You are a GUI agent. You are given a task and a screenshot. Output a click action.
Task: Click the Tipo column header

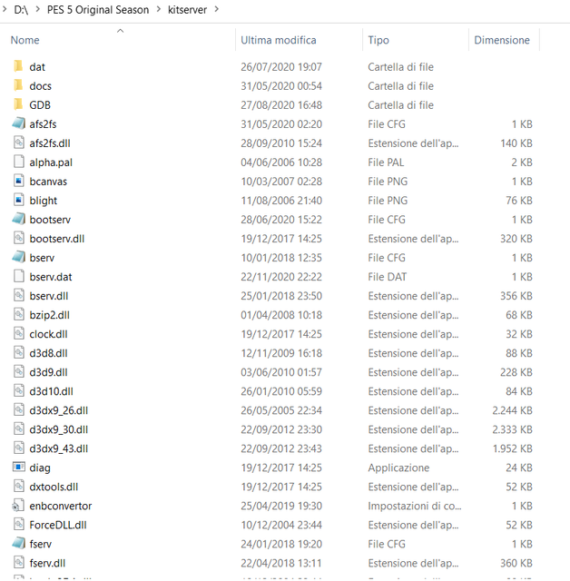[x=378, y=40]
